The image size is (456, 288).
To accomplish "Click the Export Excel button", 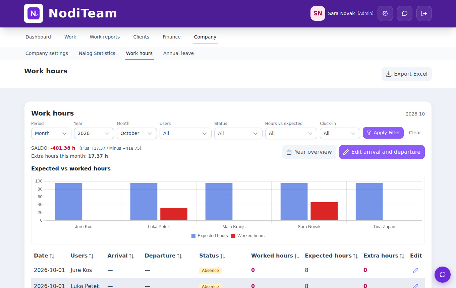I will 407,74.
